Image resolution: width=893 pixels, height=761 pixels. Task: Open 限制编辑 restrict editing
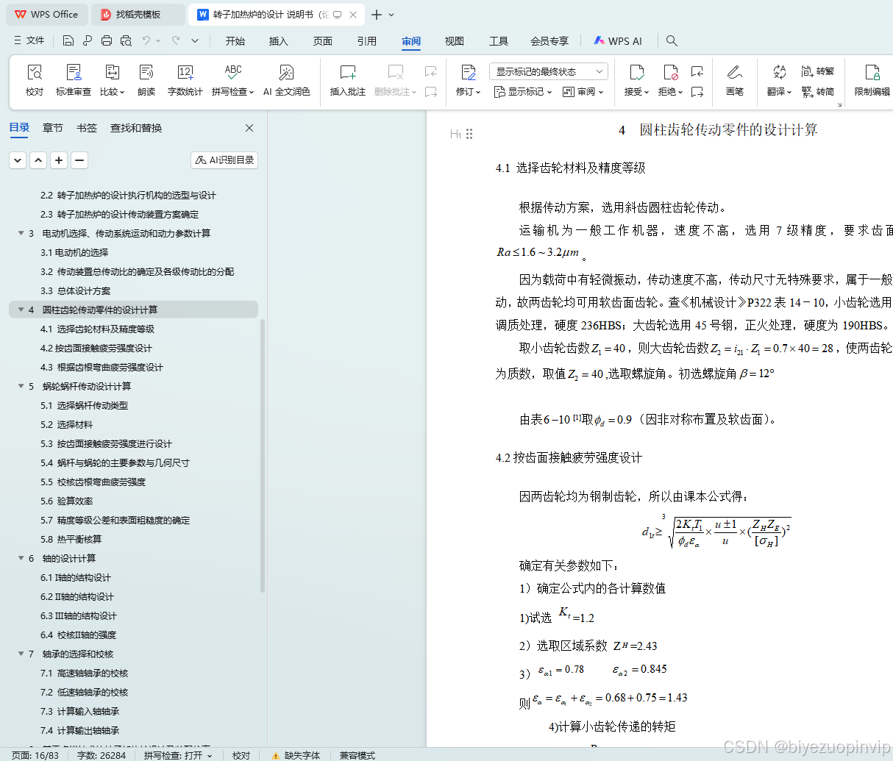(x=872, y=80)
